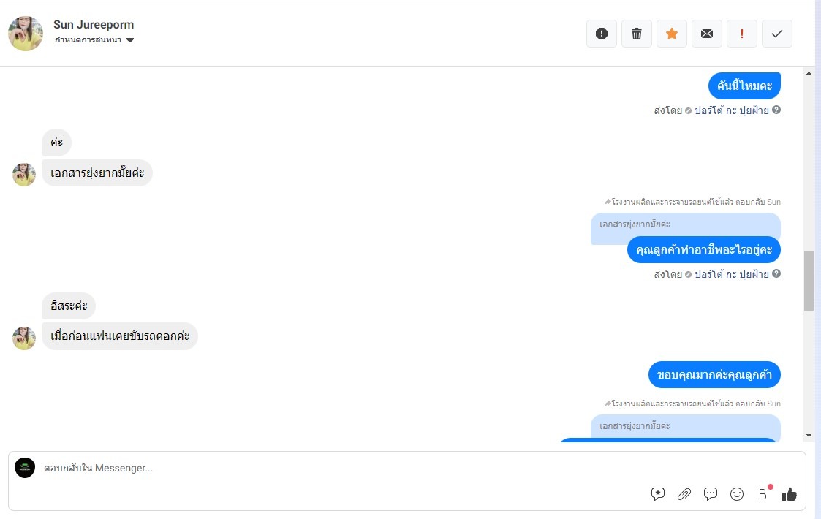Image resolution: width=821 pixels, height=519 pixels.
Task: Mark conversation done with checkmark icon
Action: 777,34
